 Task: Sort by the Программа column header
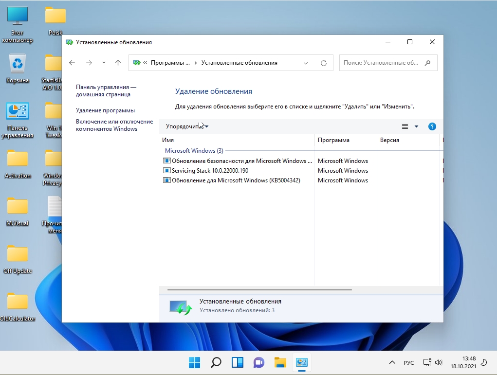[334, 140]
